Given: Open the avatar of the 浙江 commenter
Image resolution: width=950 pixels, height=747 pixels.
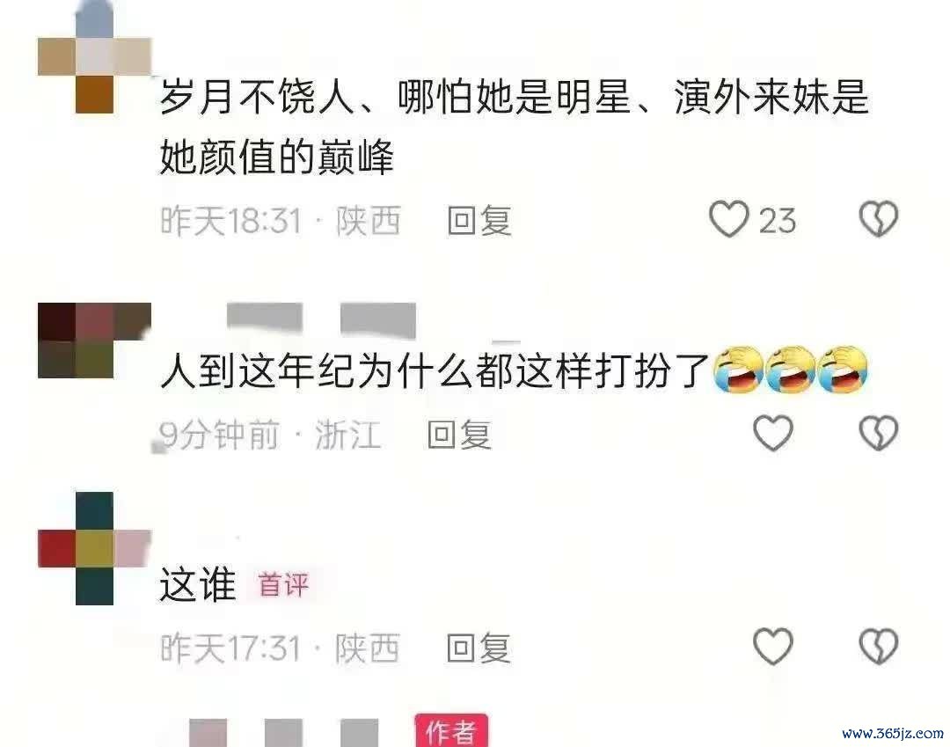Looking at the screenshot, I should click(x=94, y=341).
